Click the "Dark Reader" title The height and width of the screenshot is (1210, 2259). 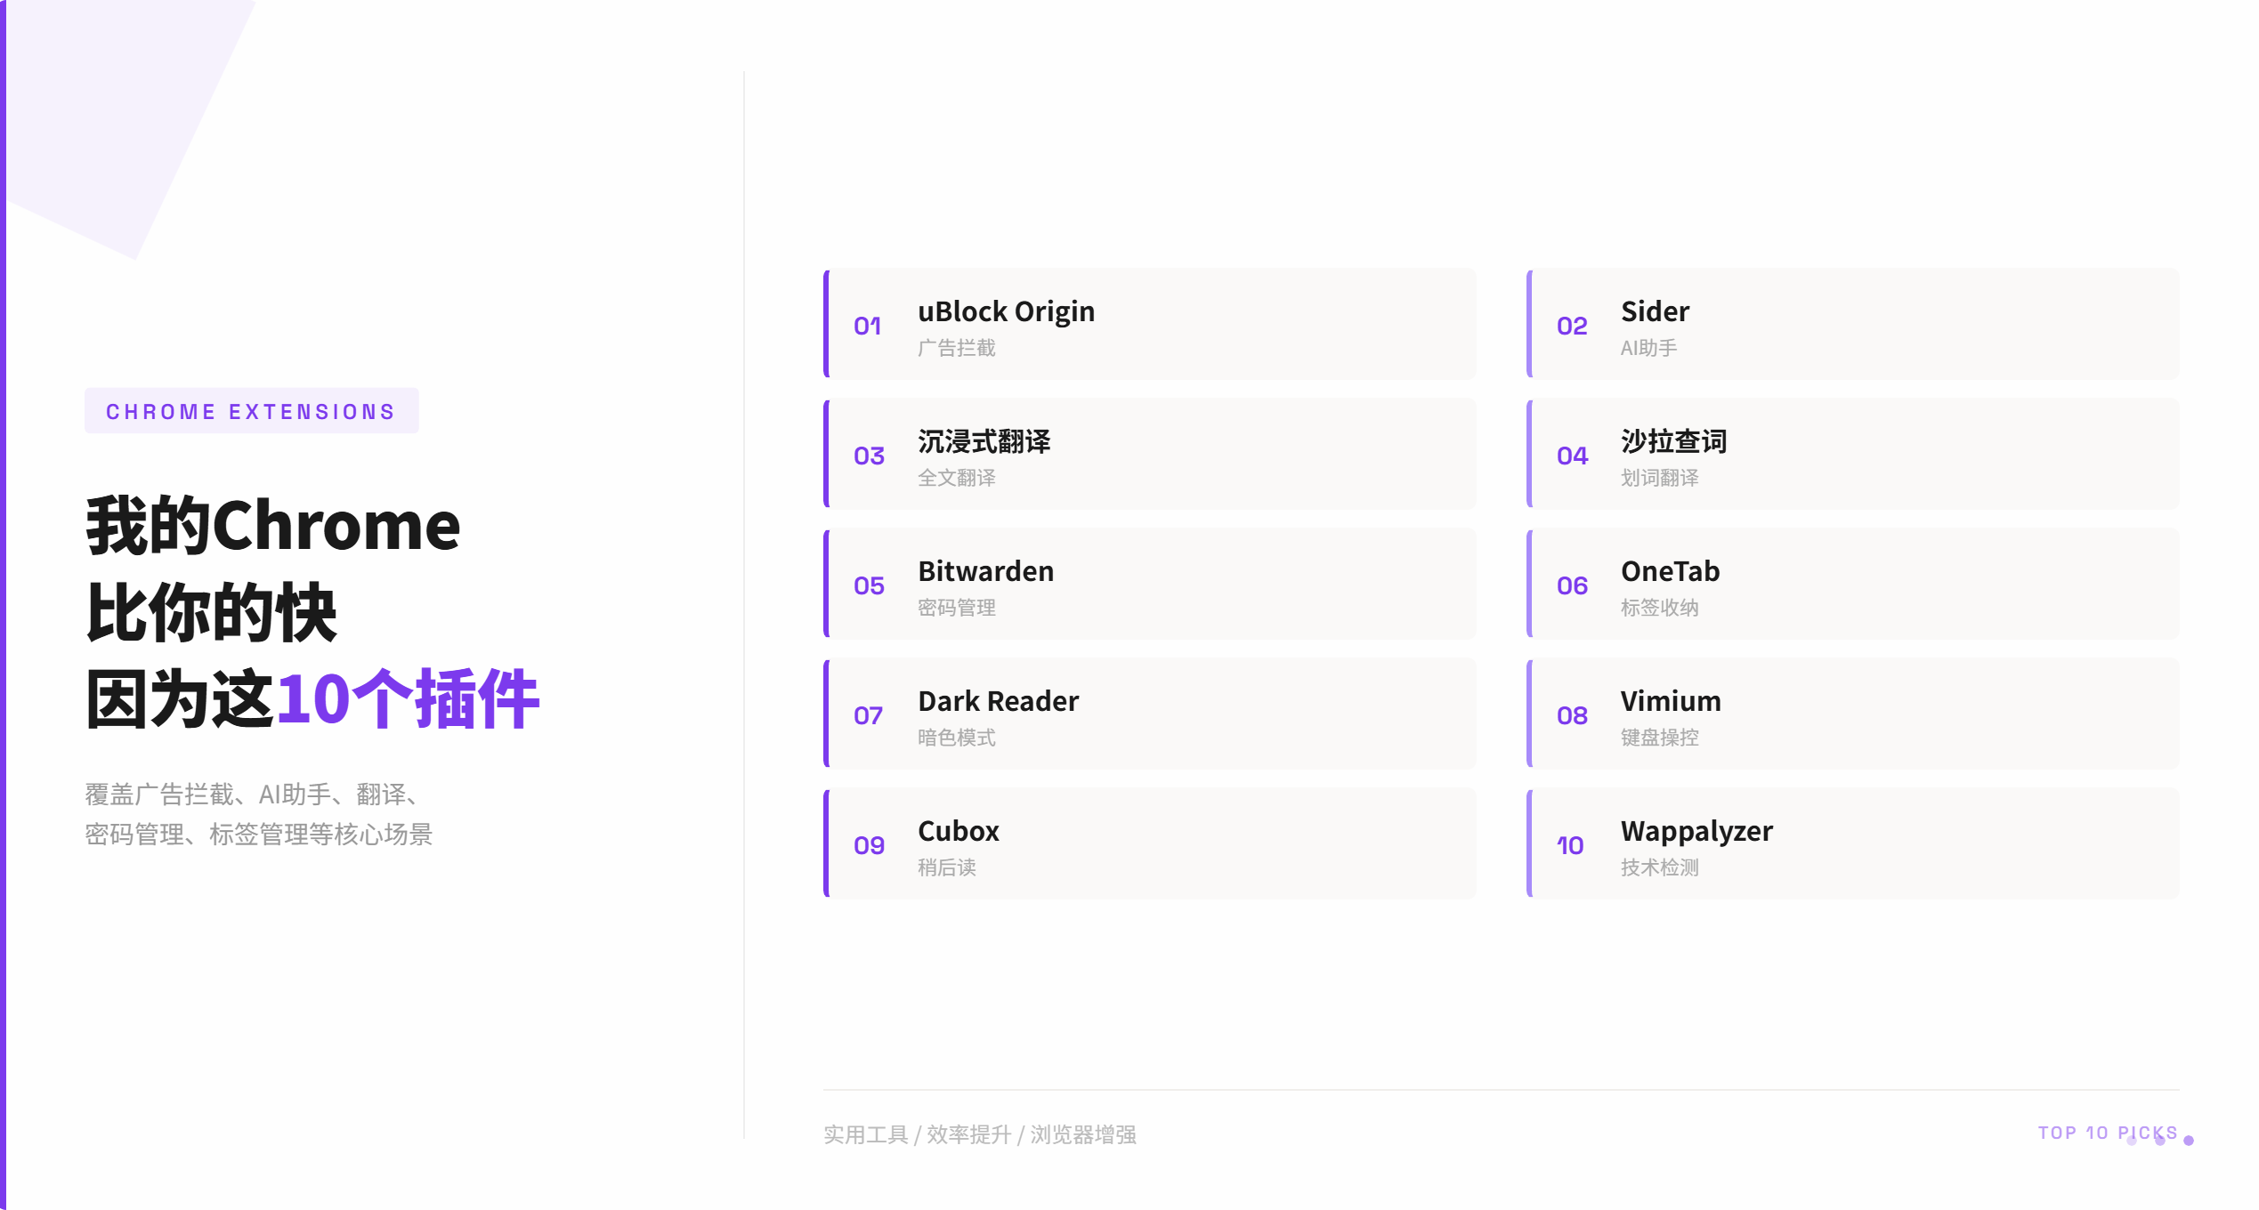tap(998, 701)
